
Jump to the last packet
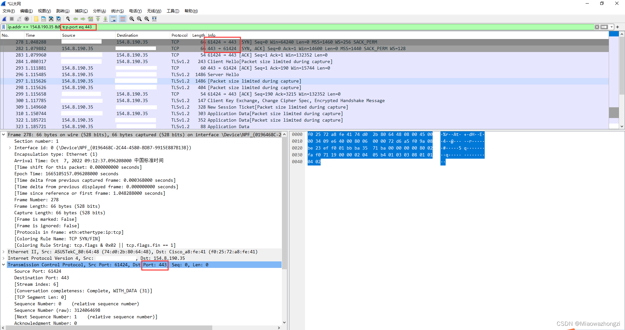tap(105, 19)
